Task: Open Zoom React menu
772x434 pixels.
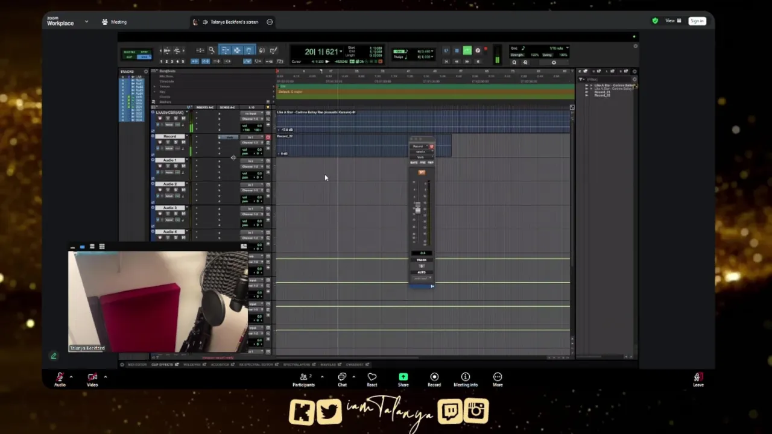Action: point(372,379)
